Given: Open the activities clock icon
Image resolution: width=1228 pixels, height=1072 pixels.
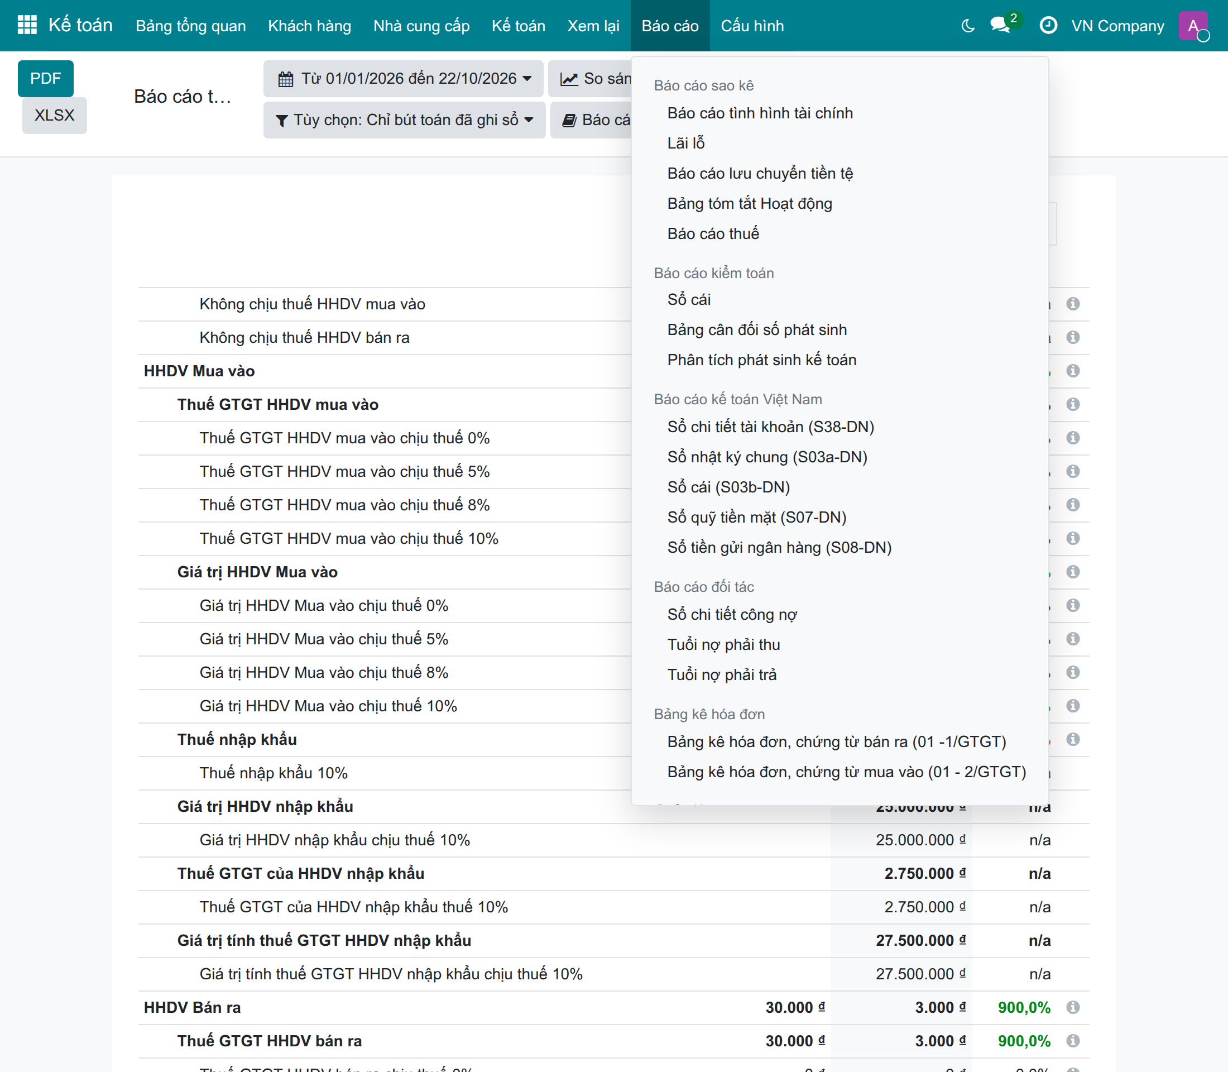Looking at the screenshot, I should [1048, 25].
